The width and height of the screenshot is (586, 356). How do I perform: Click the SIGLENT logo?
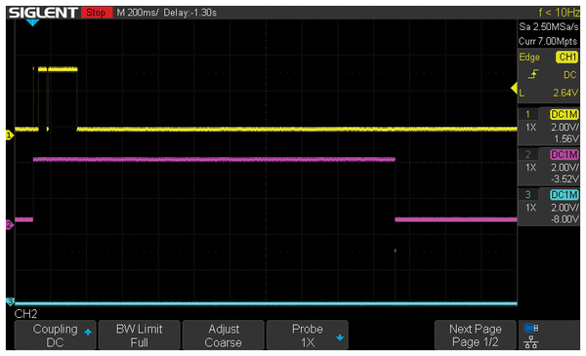pos(43,13)
